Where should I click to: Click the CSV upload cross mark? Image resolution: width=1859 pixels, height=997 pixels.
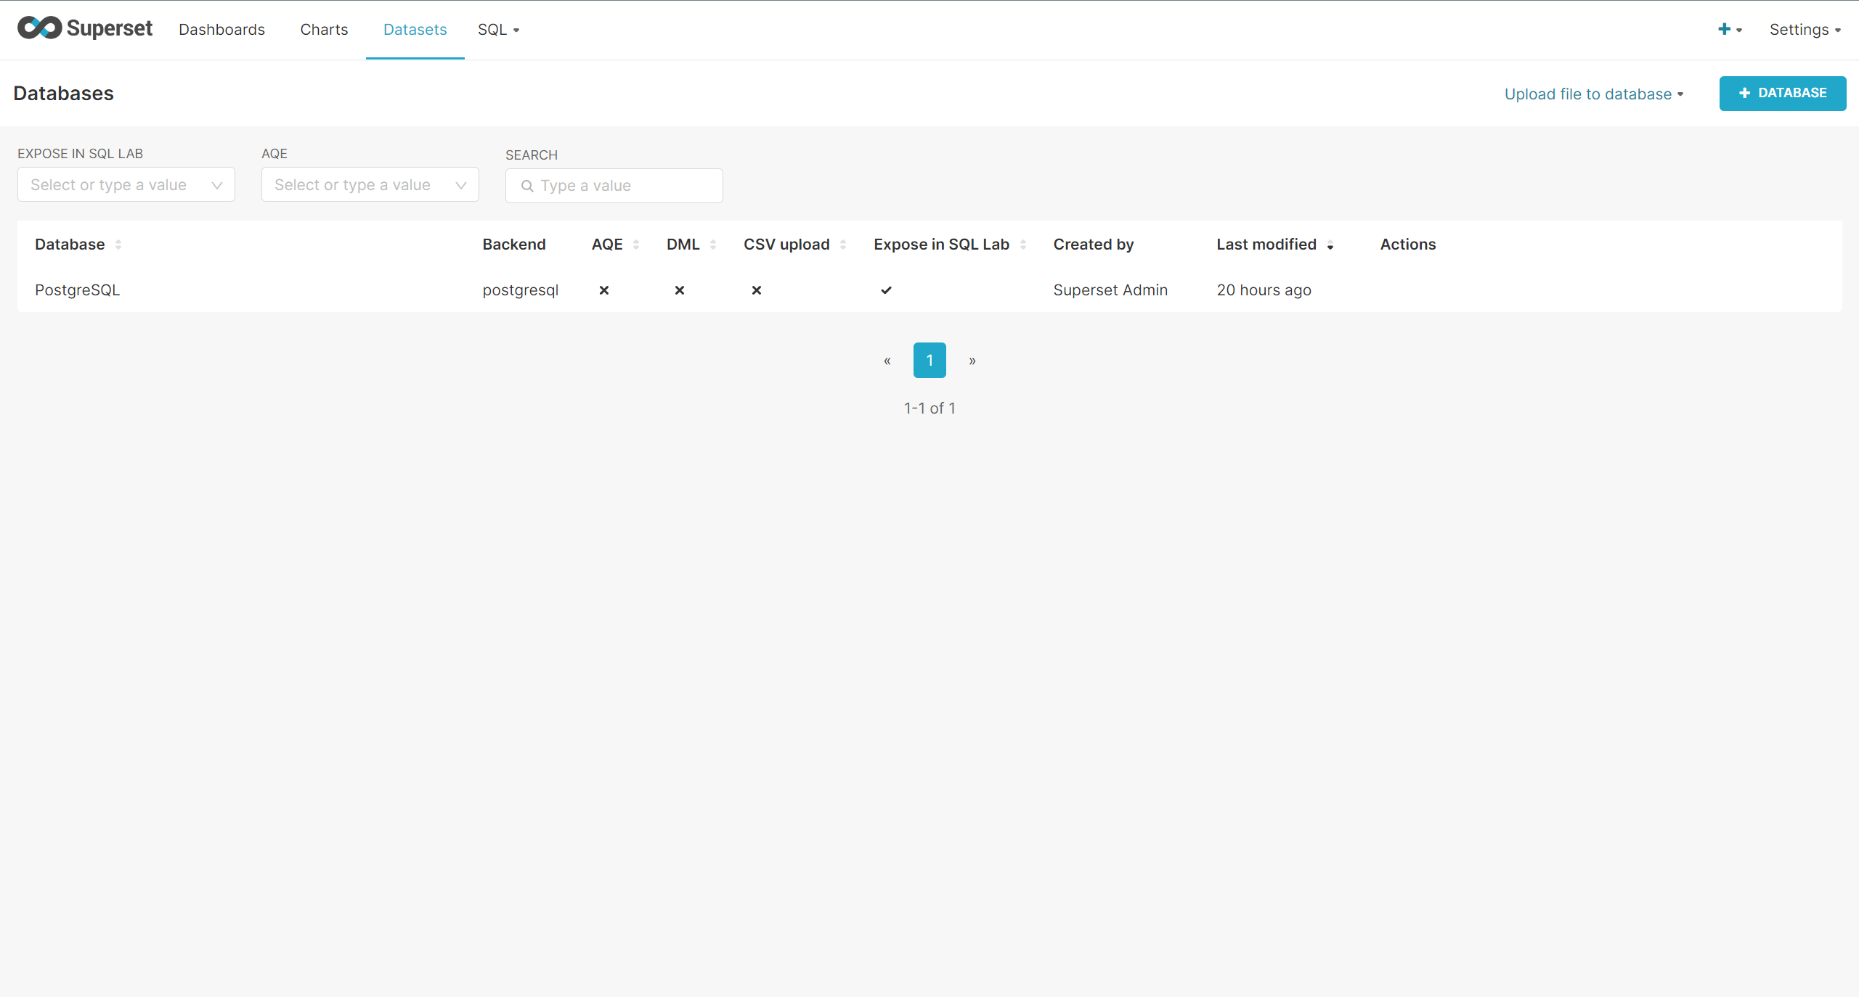pos(757,290)
